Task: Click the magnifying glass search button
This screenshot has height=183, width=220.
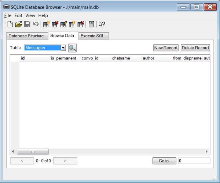Action: (x=72, y=48)
